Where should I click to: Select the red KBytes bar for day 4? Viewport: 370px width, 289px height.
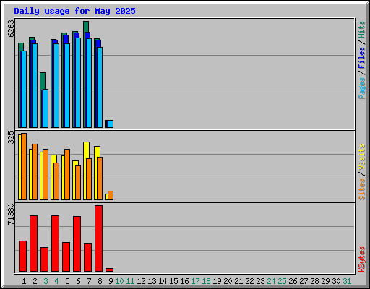(x=55, y=243)
